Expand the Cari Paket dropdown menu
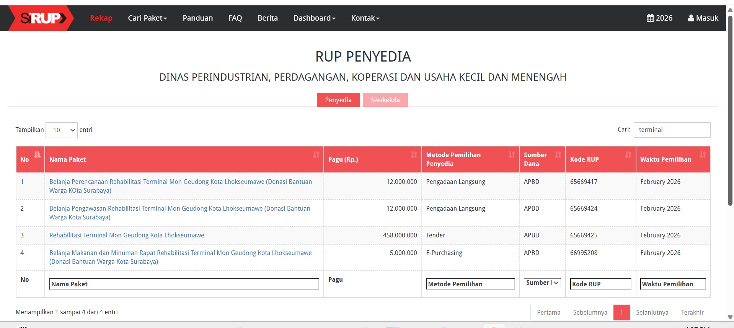The image size is (734, 328). coord(147,18)
